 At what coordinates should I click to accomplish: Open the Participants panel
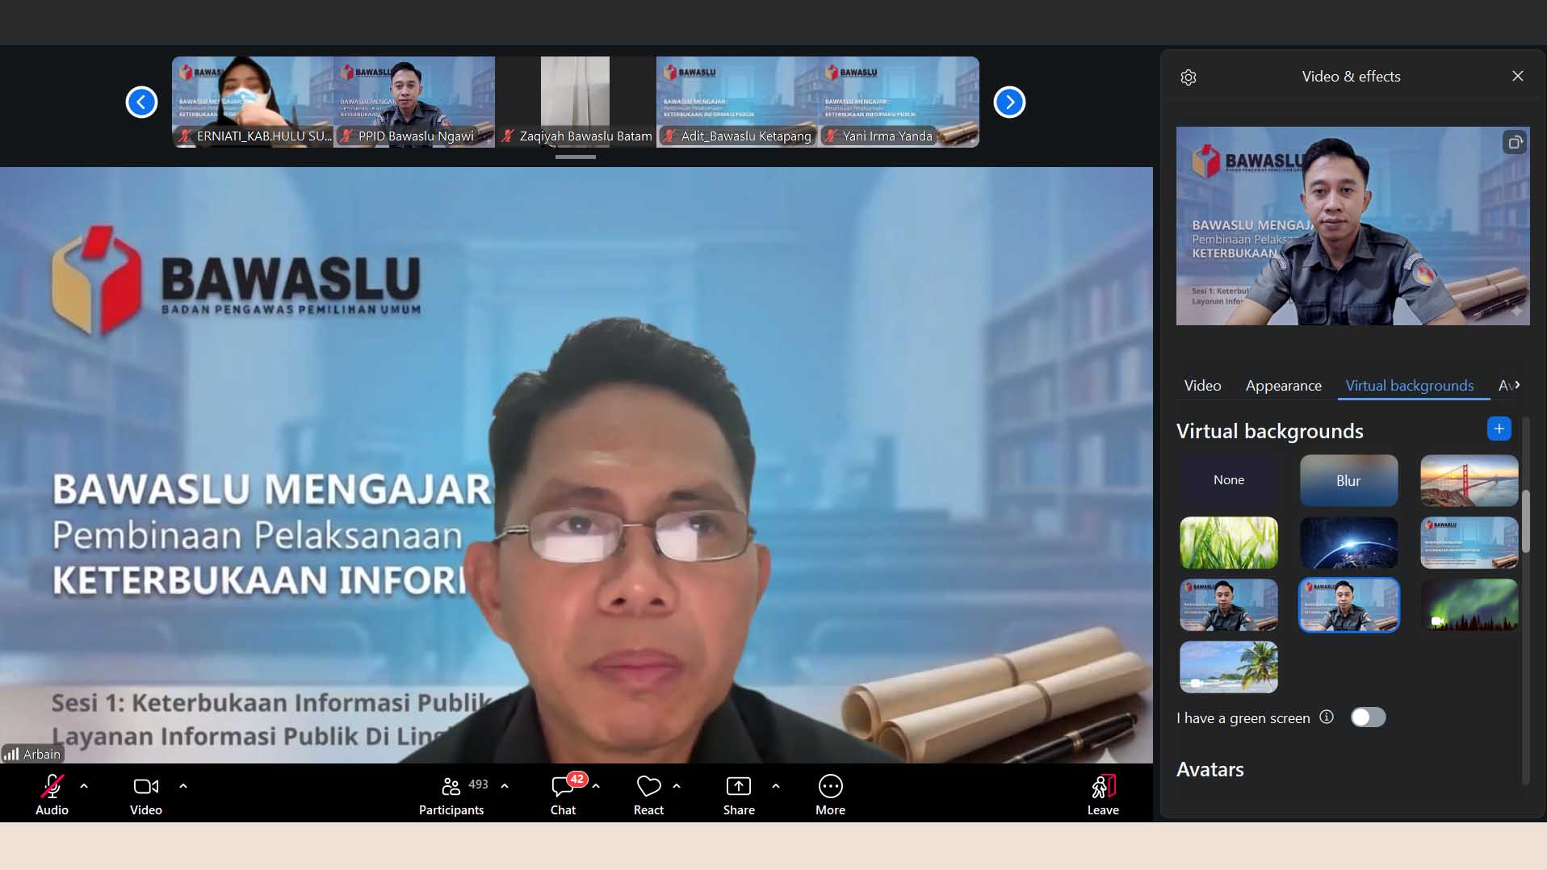click(x=451, y=795)
